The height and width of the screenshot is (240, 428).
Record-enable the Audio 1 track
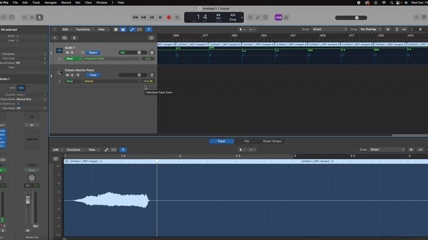pyautogui.click(x=78, y=53)
